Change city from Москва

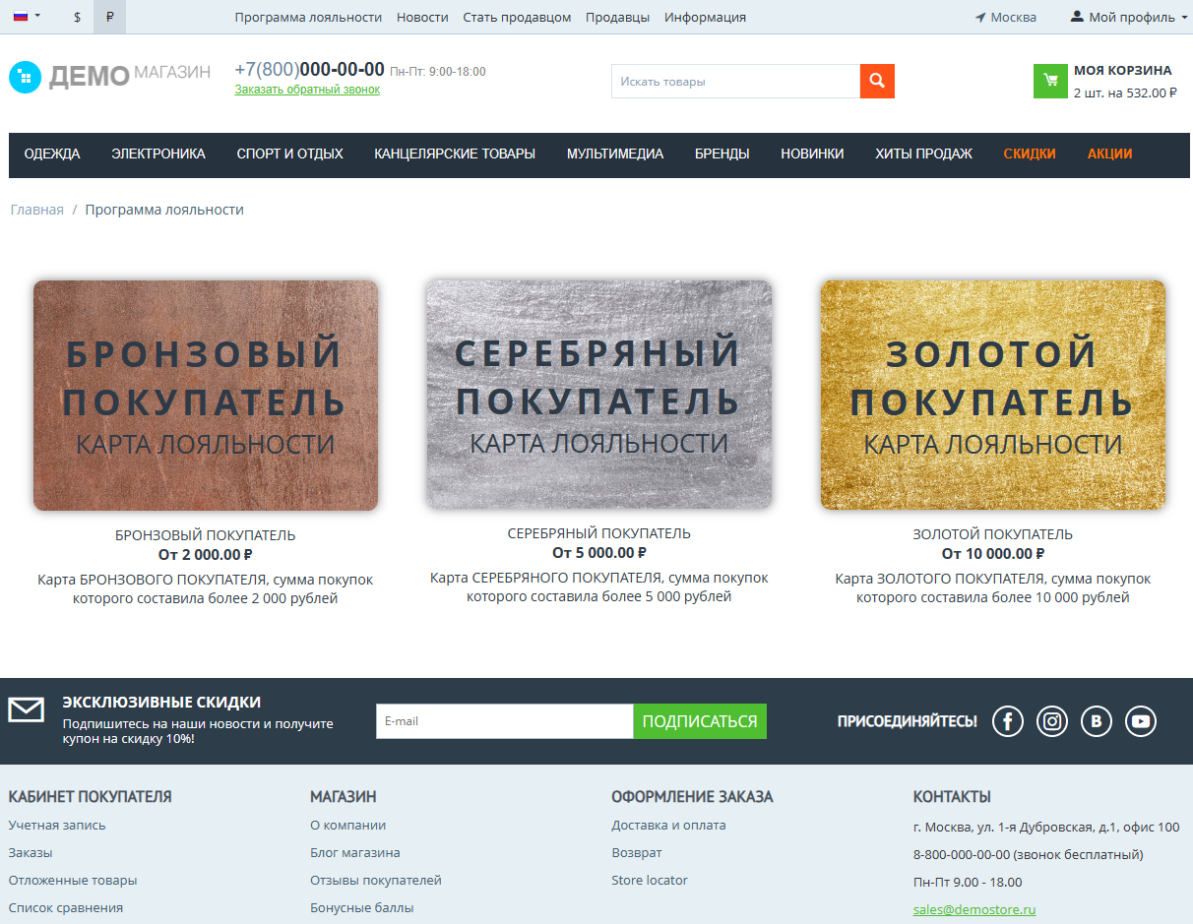click(x=1013, y=17)
